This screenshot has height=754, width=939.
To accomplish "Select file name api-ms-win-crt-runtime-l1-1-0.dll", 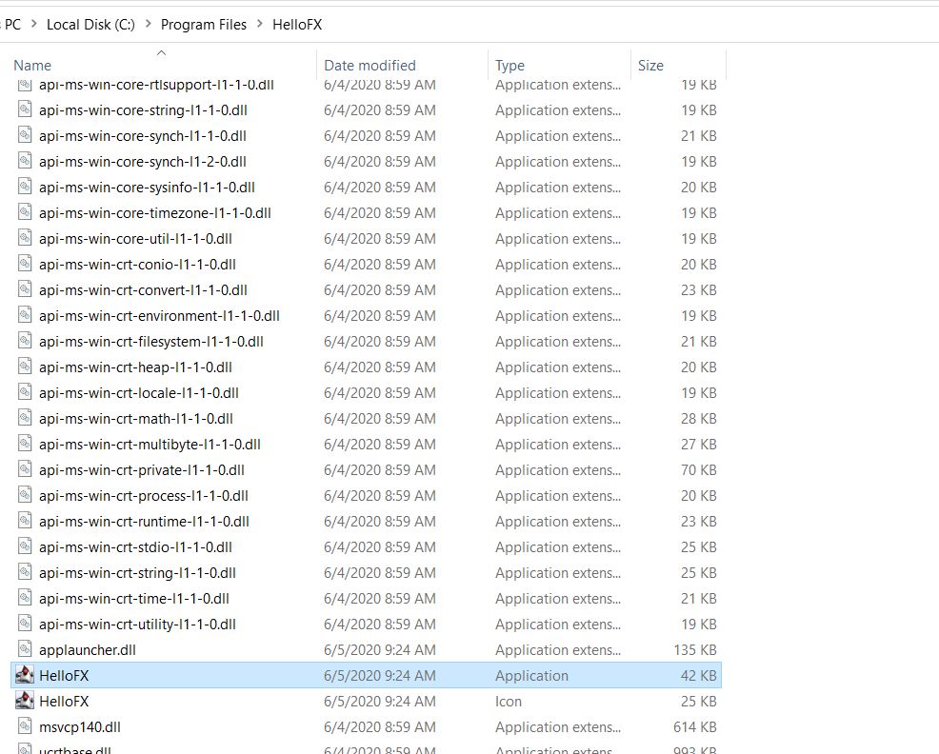I will point(144,522).
